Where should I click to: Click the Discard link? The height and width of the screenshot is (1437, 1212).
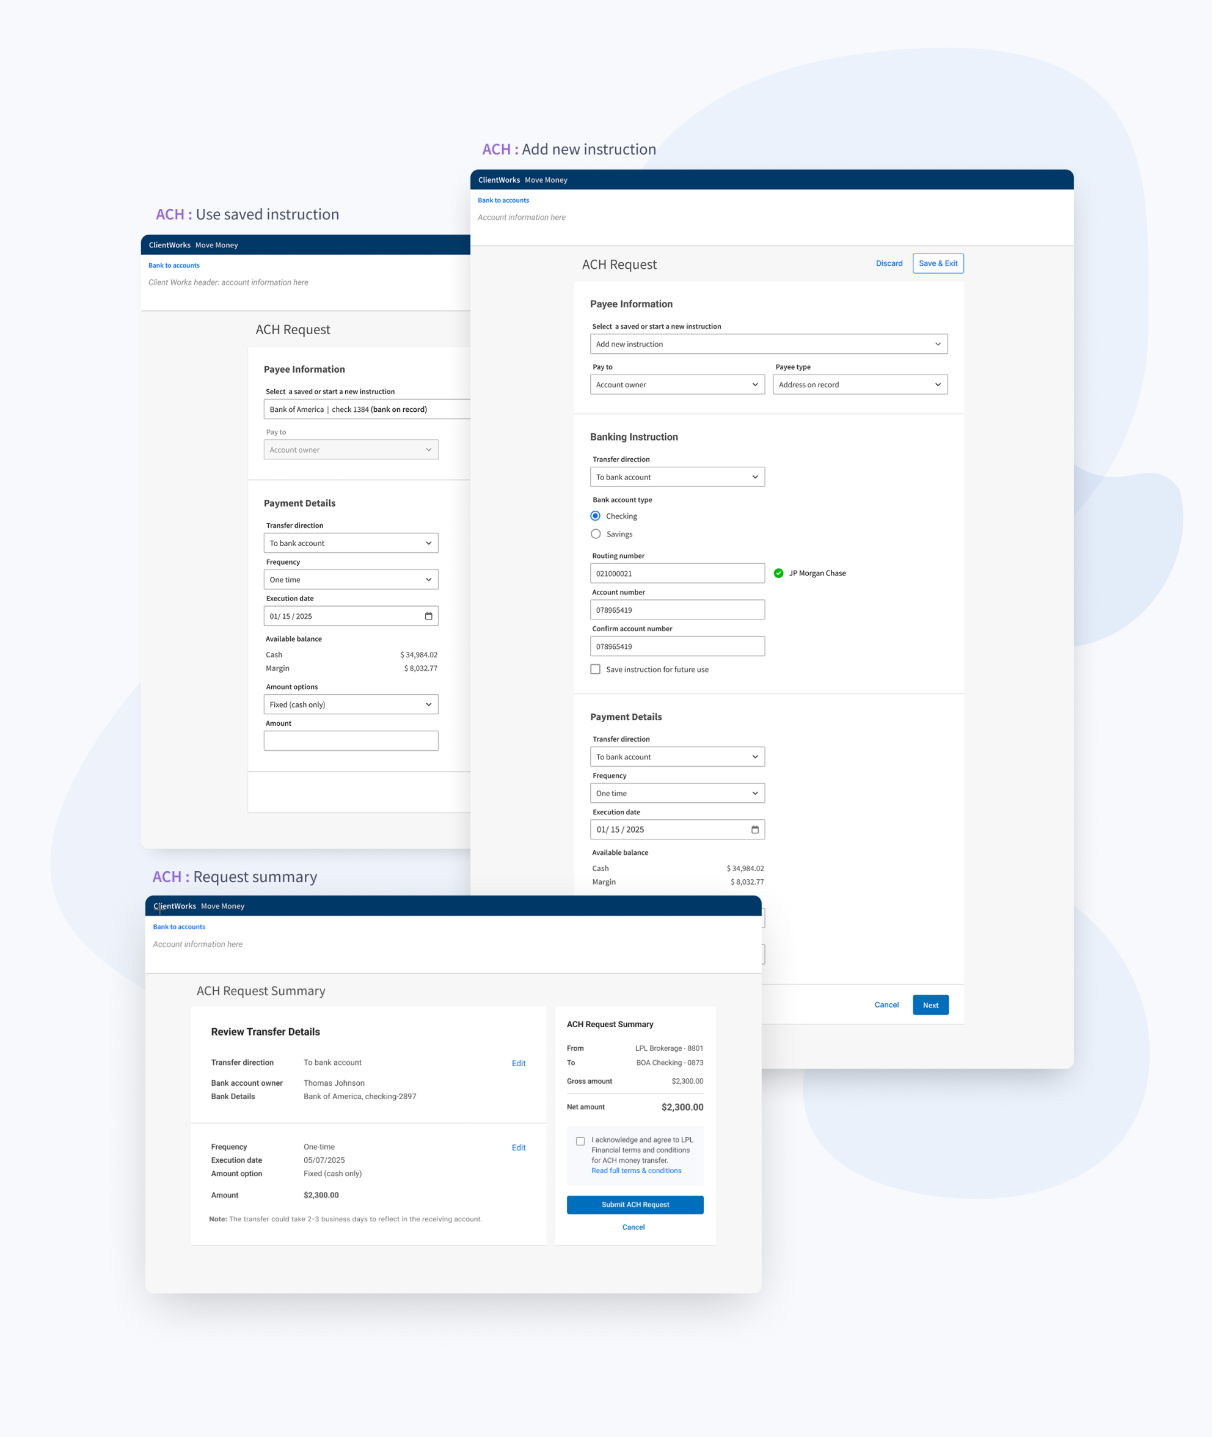point(888,263)
